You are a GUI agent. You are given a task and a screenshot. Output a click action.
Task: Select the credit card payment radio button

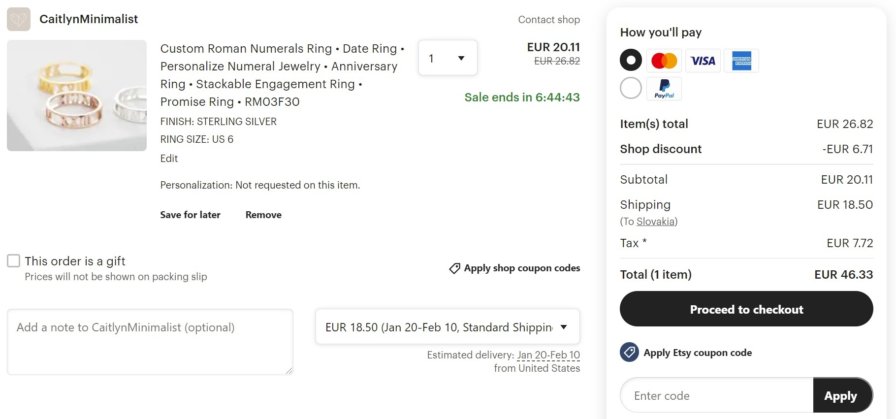point(631,60)
